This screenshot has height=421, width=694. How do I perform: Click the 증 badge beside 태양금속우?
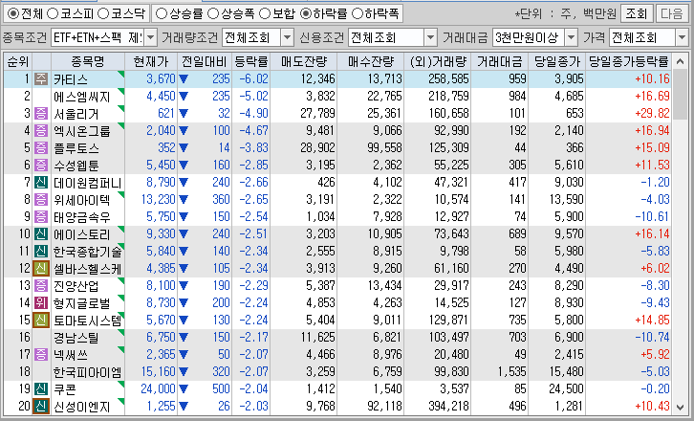pos(41,216)
